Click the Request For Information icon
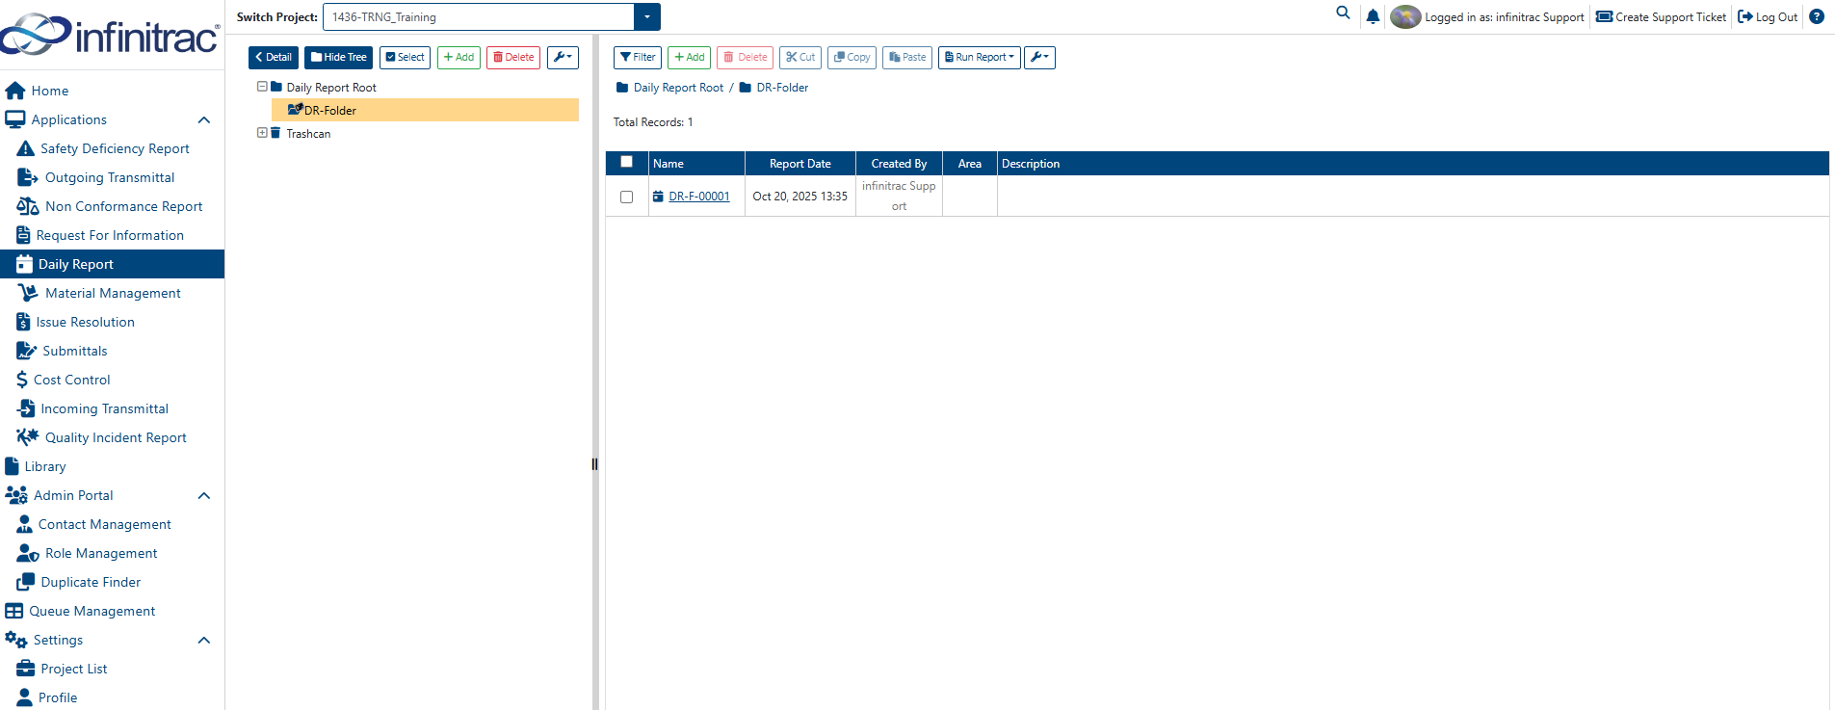The image size is (1835, 710). point(23,235)
